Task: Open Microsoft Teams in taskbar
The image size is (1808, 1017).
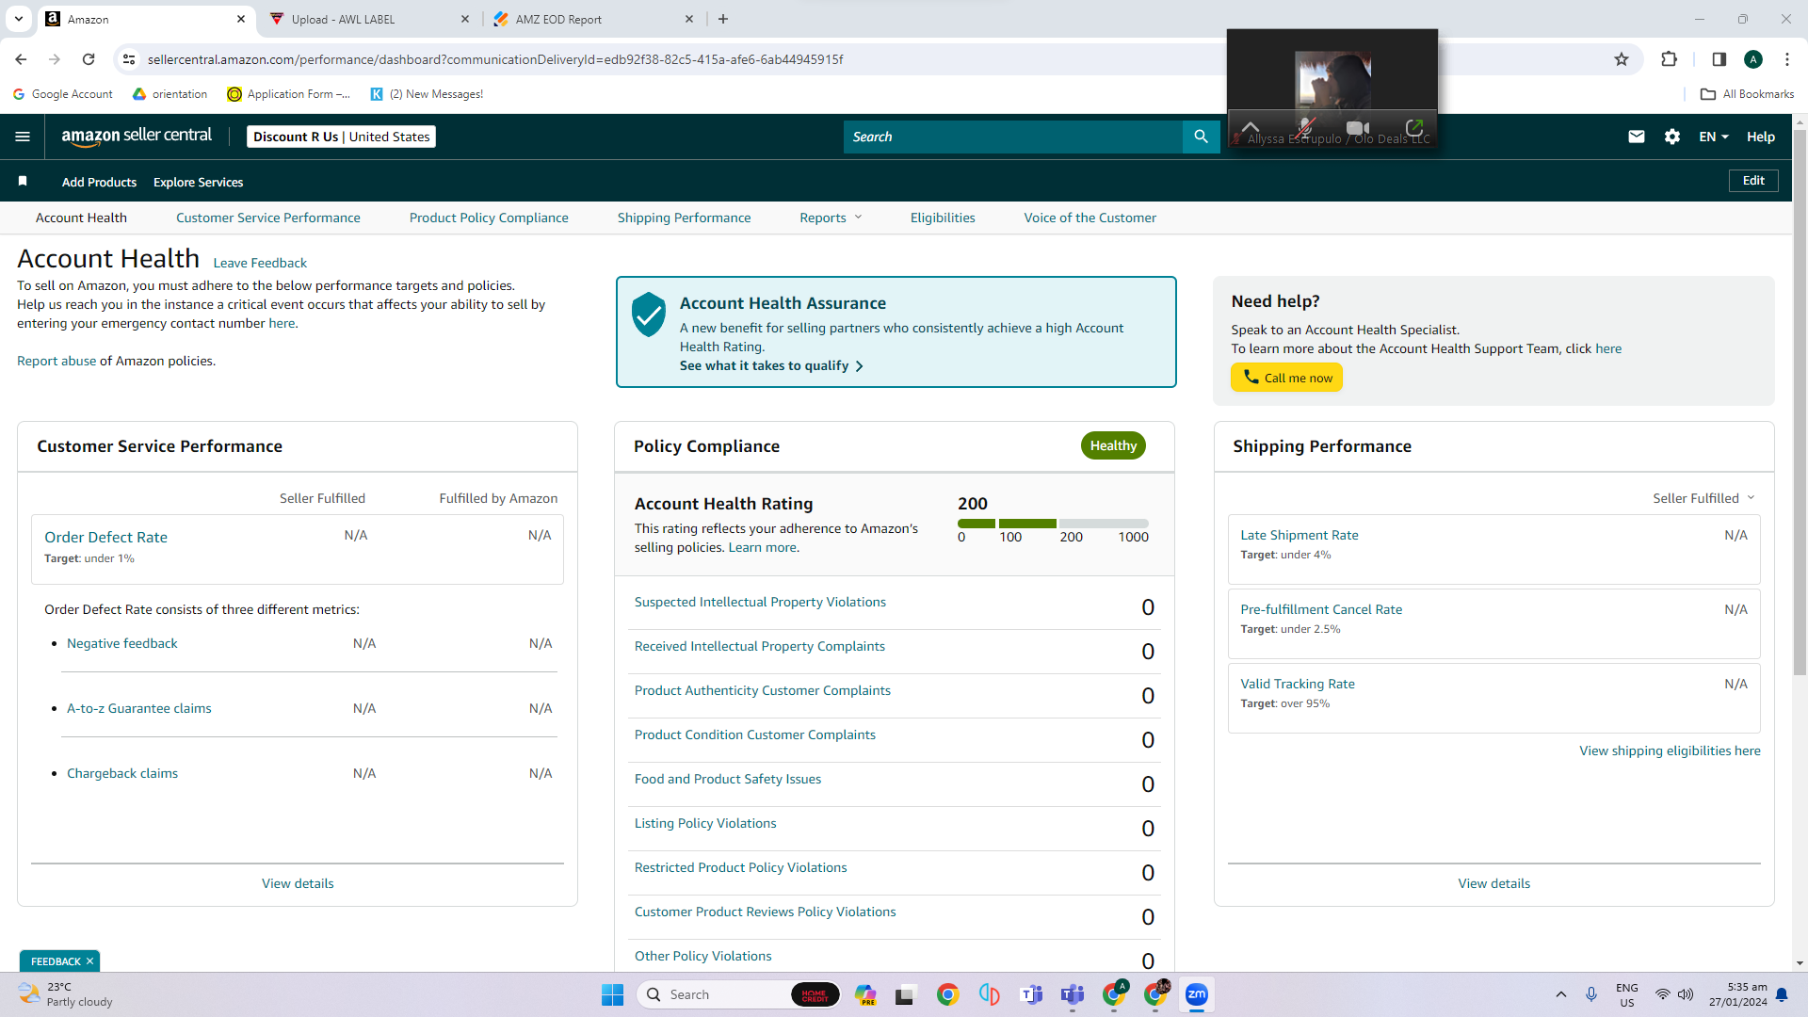Action: pyautogui.click(x=1073, y=994)
